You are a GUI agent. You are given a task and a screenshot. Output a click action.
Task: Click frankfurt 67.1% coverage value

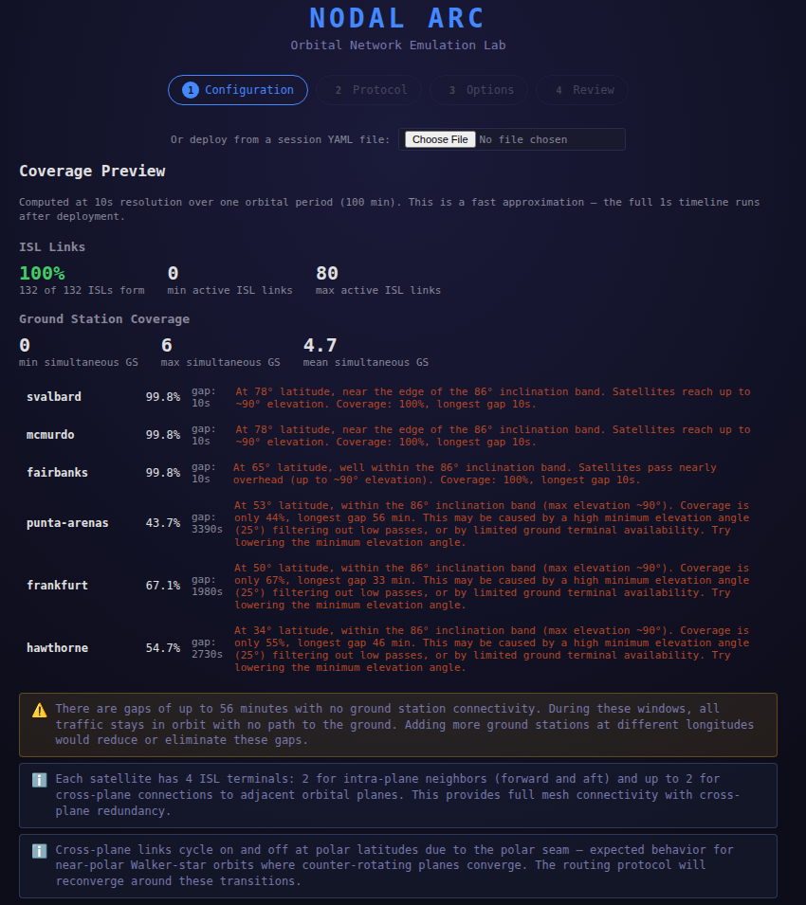point(163,586)
